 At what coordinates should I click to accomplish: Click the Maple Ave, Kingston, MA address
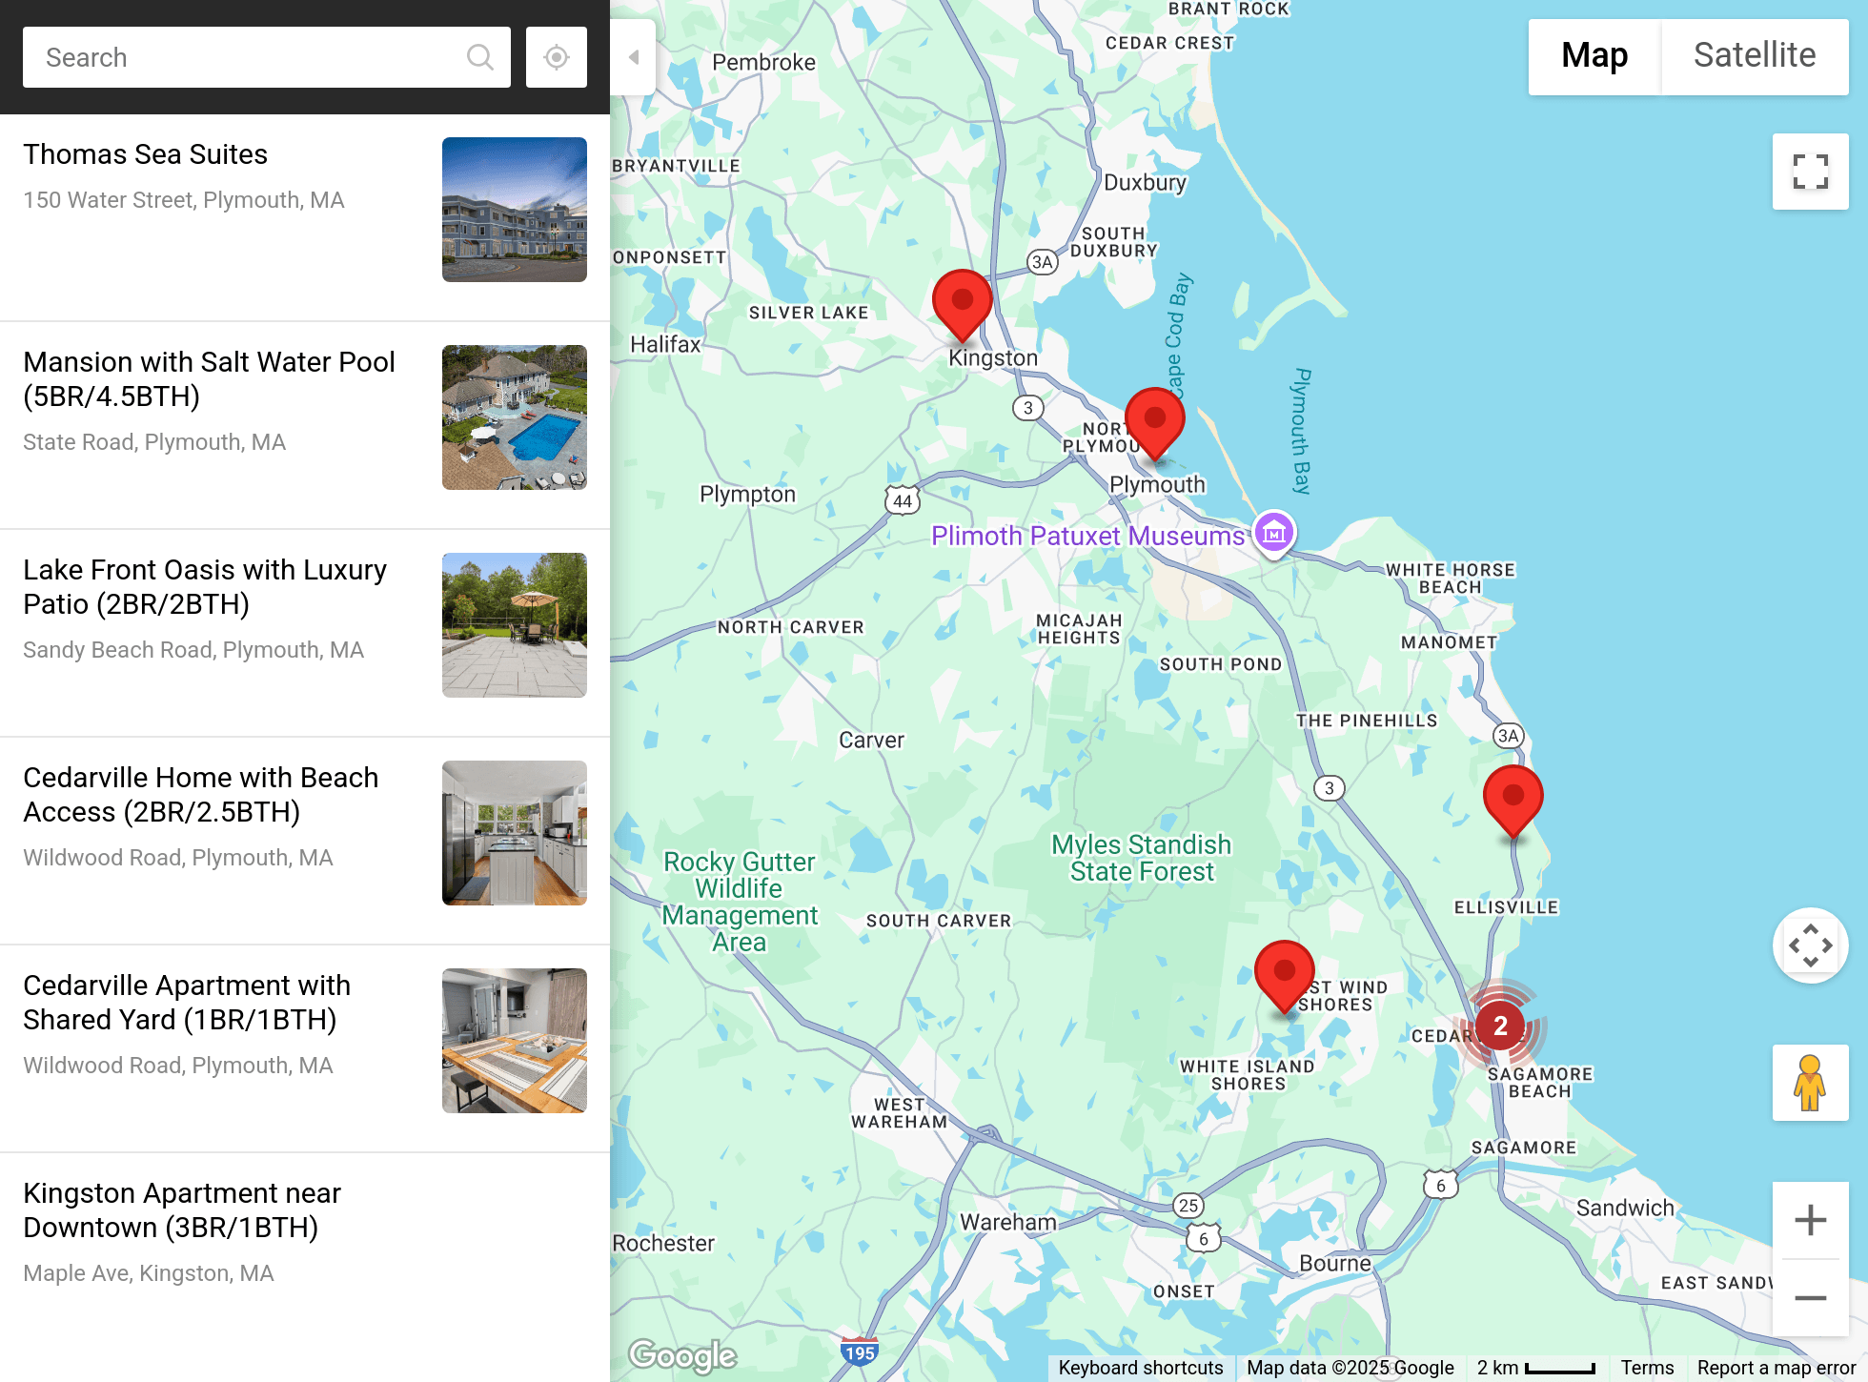(x=149, y=1273)
